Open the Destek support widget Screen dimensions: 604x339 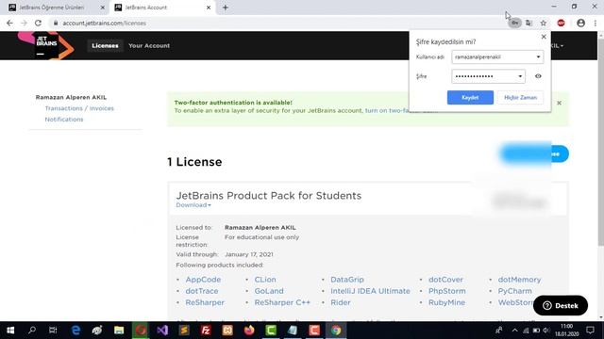[x=561, y=305]
